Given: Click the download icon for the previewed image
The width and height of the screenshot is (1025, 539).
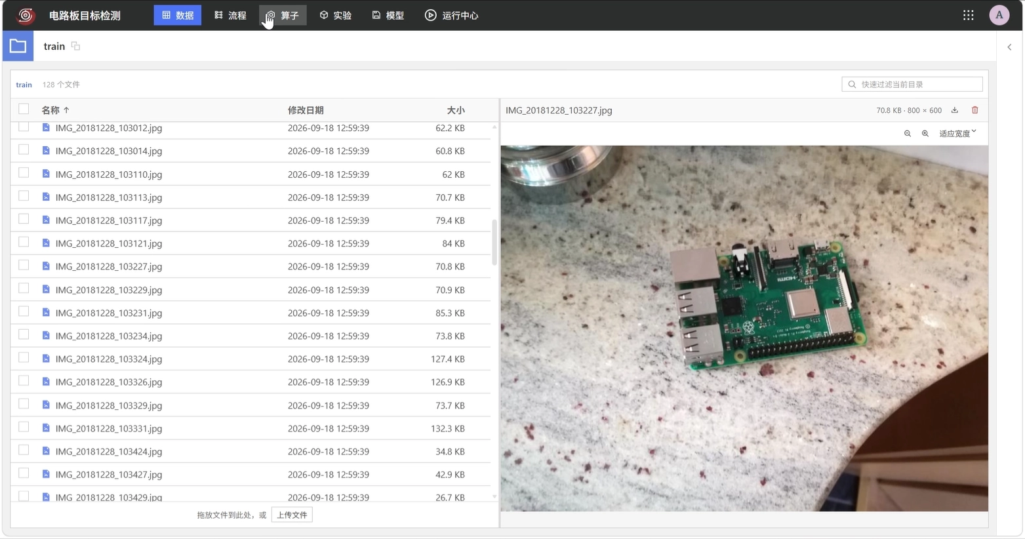Looking at the screenshot, I should (x=955, y=110).
